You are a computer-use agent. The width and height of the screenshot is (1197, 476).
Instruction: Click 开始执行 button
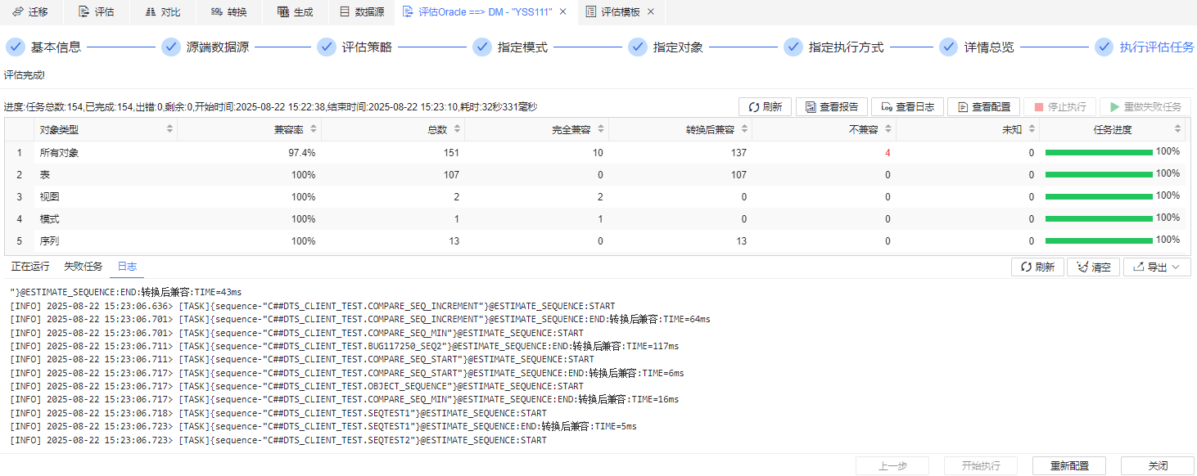coord(981,465)
